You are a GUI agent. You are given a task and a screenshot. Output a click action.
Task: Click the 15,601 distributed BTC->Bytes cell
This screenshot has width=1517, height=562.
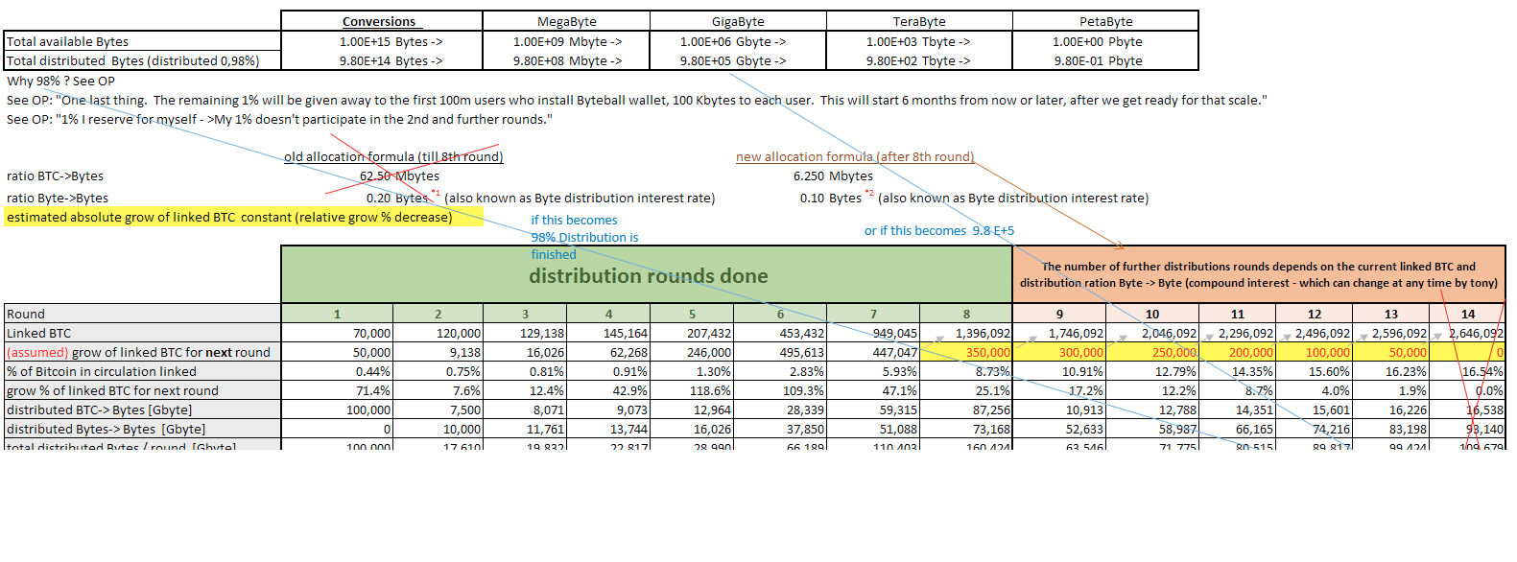click(1315, 410)
